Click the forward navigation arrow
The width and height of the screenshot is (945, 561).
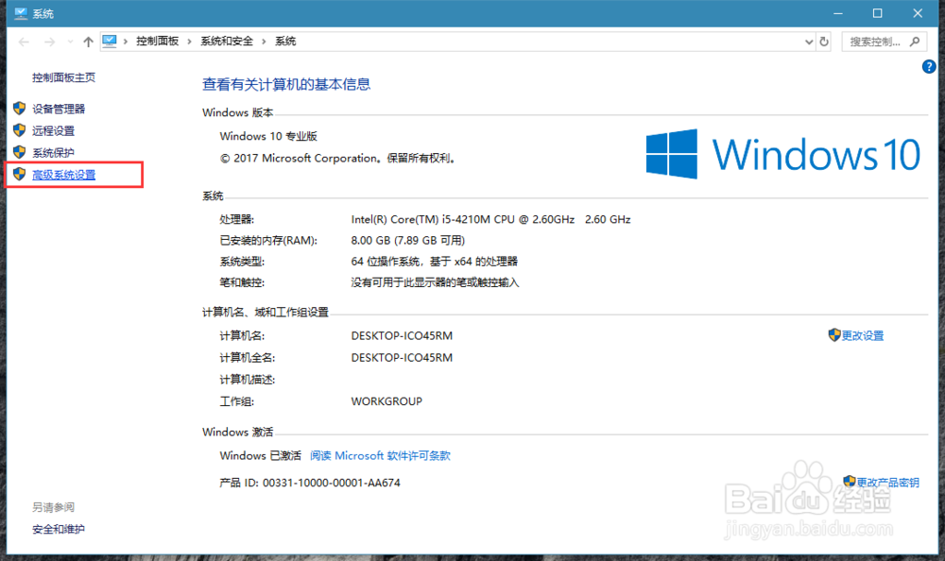50,42
